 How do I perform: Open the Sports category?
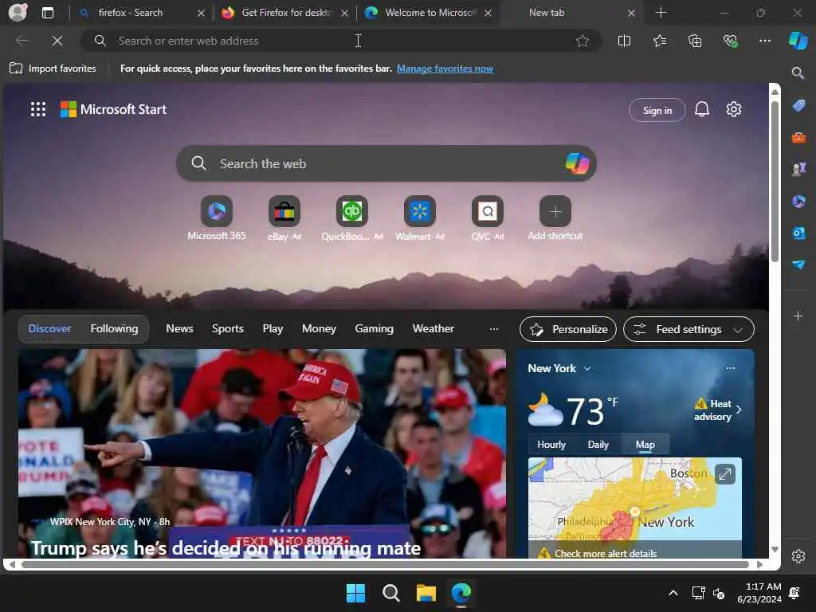pos(227,329)
